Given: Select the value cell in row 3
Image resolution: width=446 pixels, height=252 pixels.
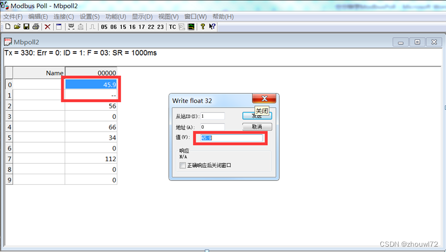Looking at the screenshot, I should pyautogui.click(x=91, y=117).
